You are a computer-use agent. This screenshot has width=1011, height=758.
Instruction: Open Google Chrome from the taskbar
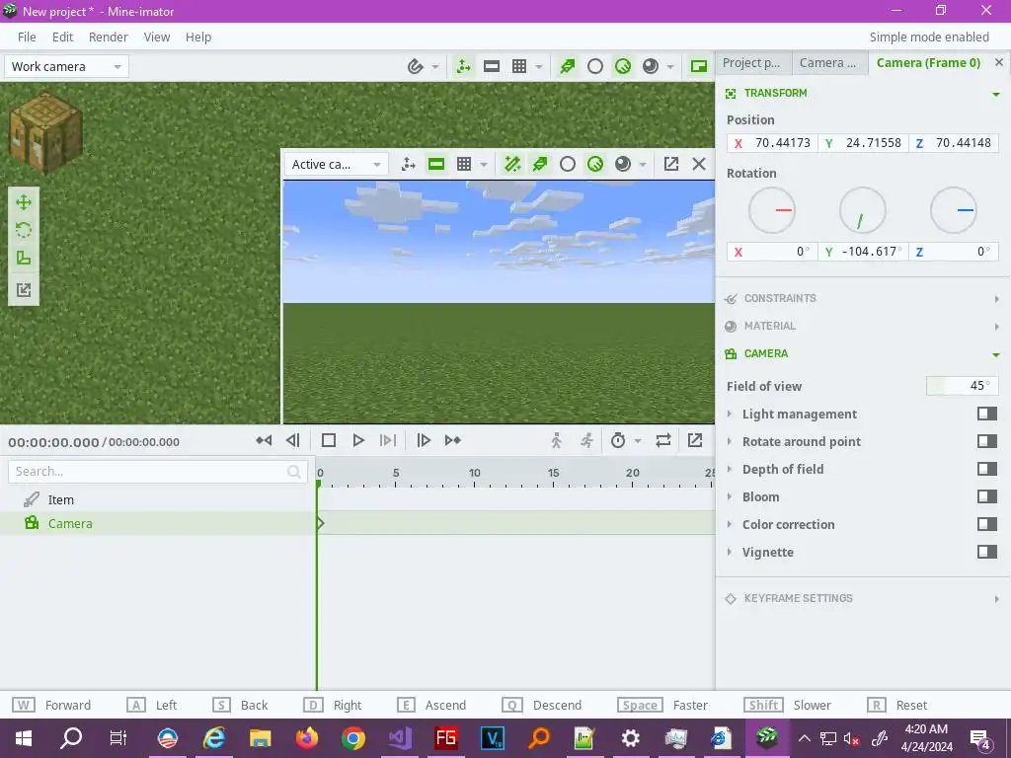[352, 737]
